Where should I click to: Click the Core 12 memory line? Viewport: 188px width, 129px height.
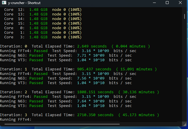point(43,10)
